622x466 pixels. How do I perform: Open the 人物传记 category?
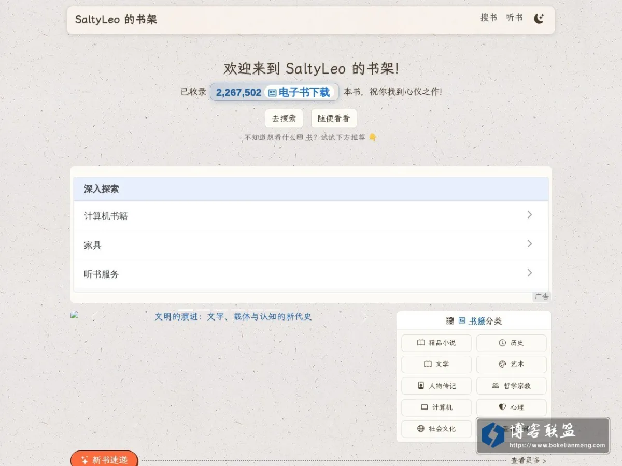436,386
